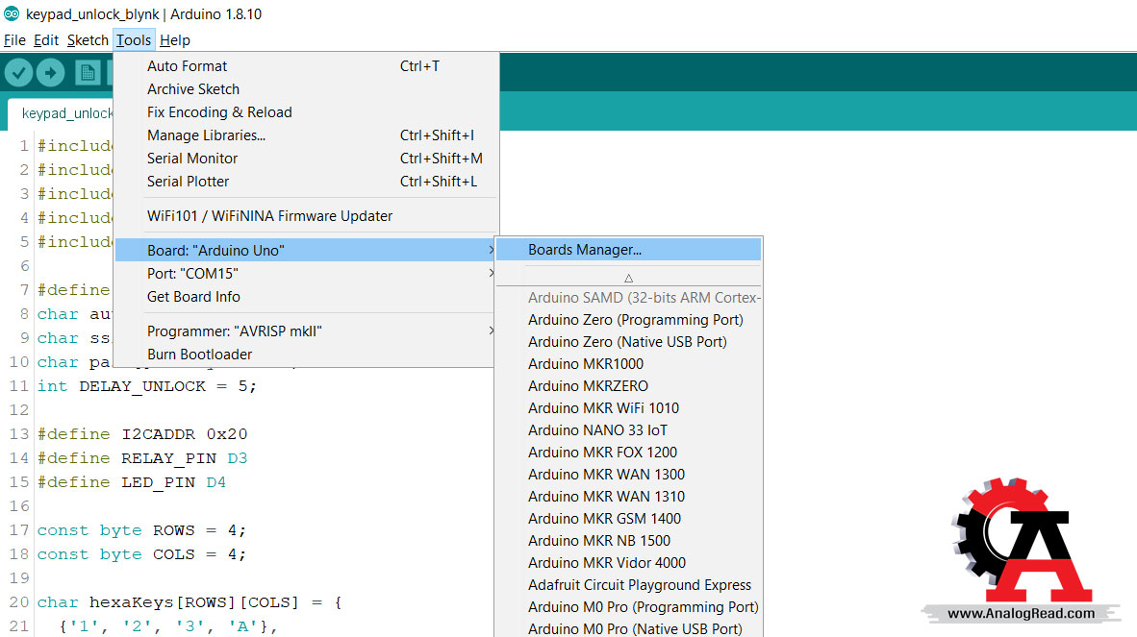Click the line "#define LED_PIN D4"
The width and height of the screenshot is (1137, 637).
pos(132,482)
